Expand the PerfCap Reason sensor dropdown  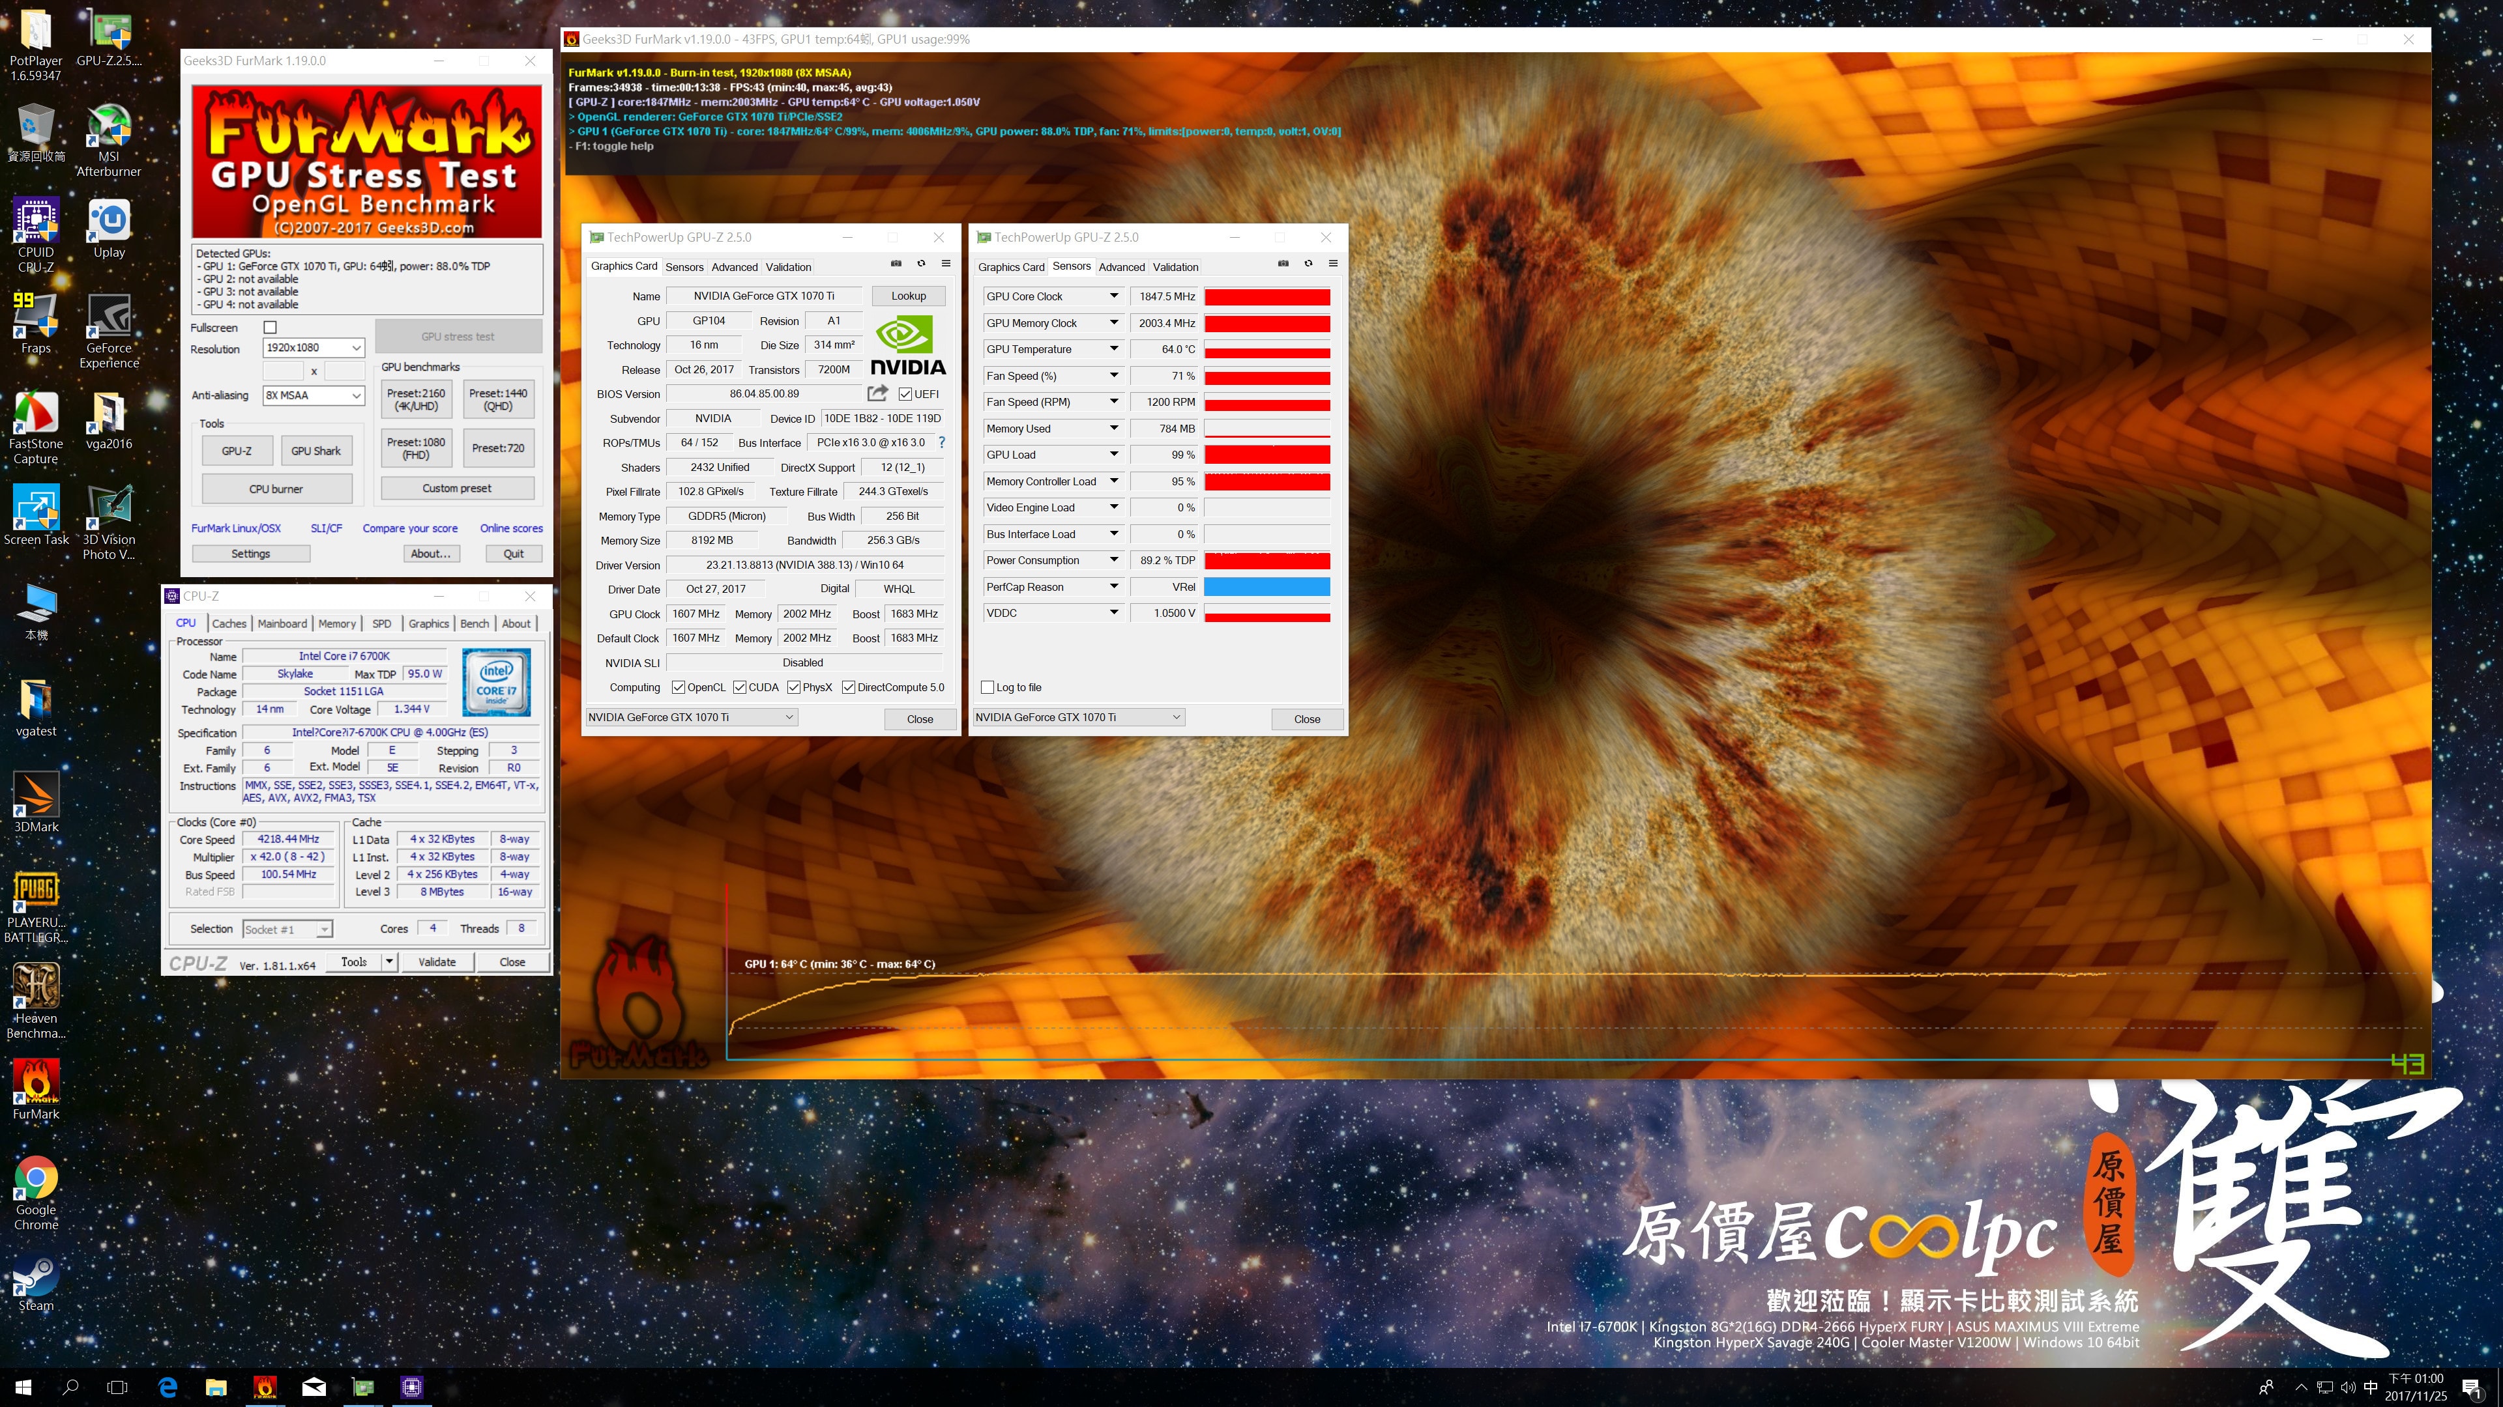point(1115,586)
